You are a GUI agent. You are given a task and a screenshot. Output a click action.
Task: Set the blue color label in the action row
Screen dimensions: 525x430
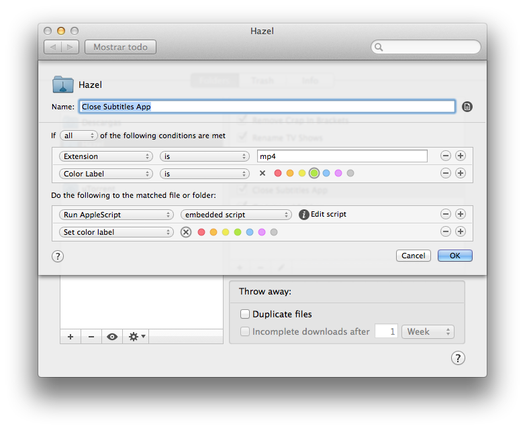[x=250, y=232]
